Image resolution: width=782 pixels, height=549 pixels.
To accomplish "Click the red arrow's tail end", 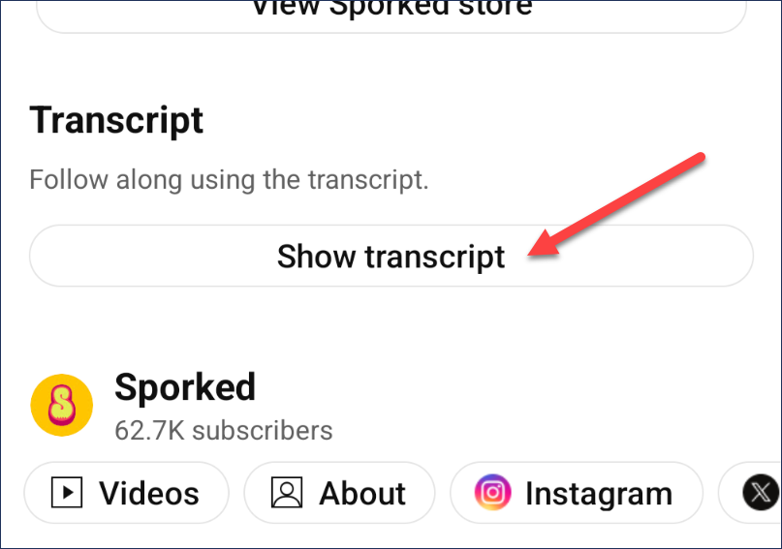I will tap(699, 159).
